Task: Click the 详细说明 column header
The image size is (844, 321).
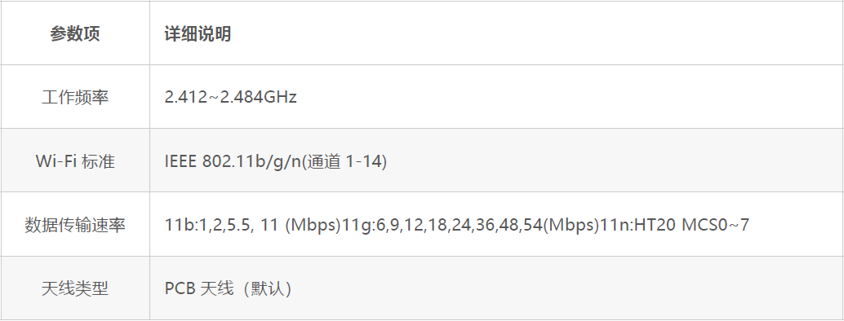Action: (x=198, y=34)
